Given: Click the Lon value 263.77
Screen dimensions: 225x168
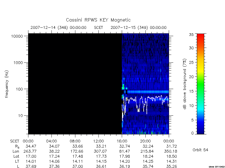Looking at the screenshot, I should pyautogui.click(x=30, y=151).
